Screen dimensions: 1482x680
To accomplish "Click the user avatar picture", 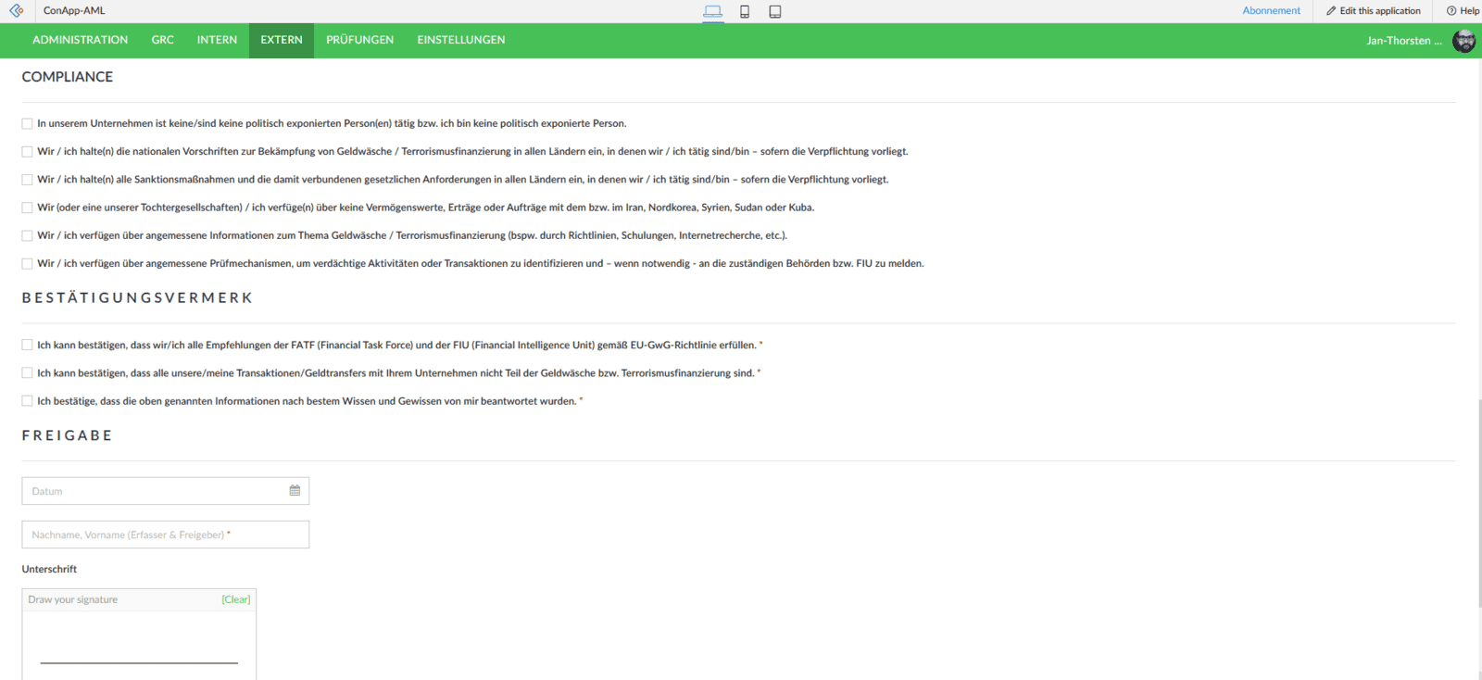I will [x=1463, y=41].
